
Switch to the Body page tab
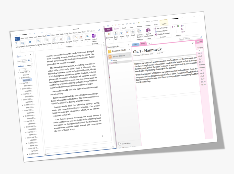coord(143,44)
